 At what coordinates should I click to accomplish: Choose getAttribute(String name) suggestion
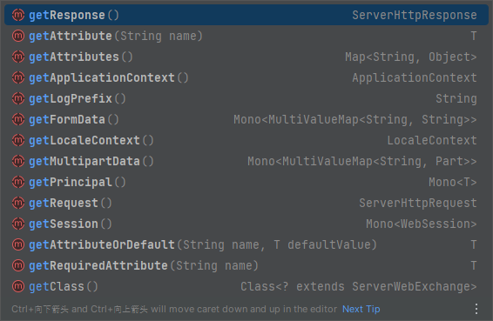pos(246,36)
